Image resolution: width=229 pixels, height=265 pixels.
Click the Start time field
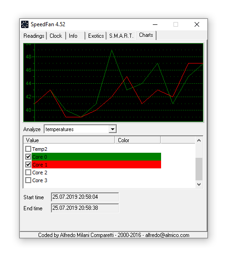tap(85, 197)
